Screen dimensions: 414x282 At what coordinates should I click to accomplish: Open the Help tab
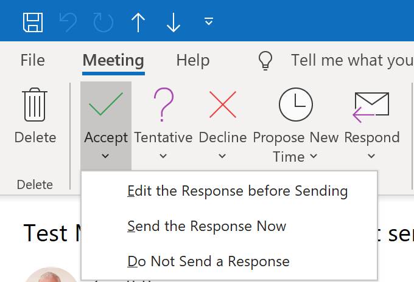[x=193, y=60]
